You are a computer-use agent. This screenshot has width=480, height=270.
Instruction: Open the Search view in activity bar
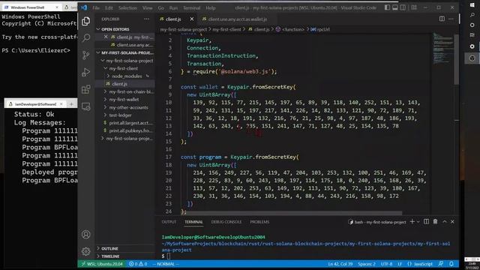pyautogui.click(x=86, y=38)
